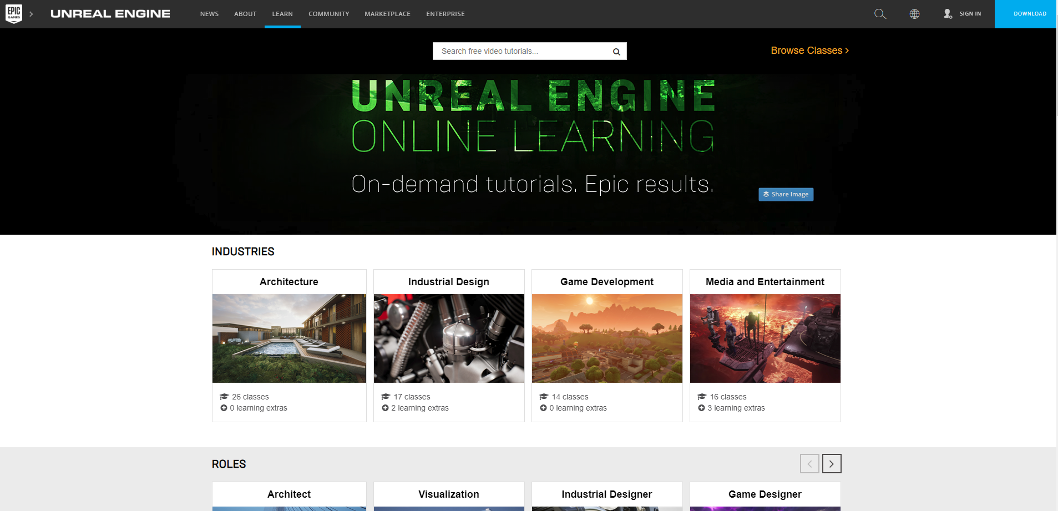This screenshot has height=511, width=1058.
Task: Click the Architecture pool house thumbnail
Action: click(x=289, y=338)
